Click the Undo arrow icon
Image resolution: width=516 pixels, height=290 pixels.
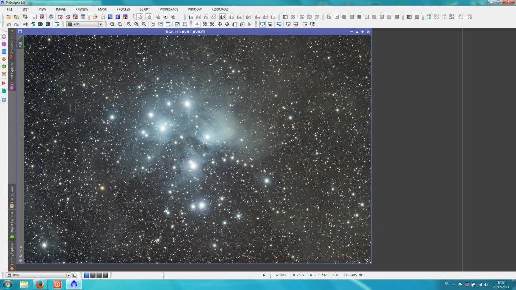[9, 24]
